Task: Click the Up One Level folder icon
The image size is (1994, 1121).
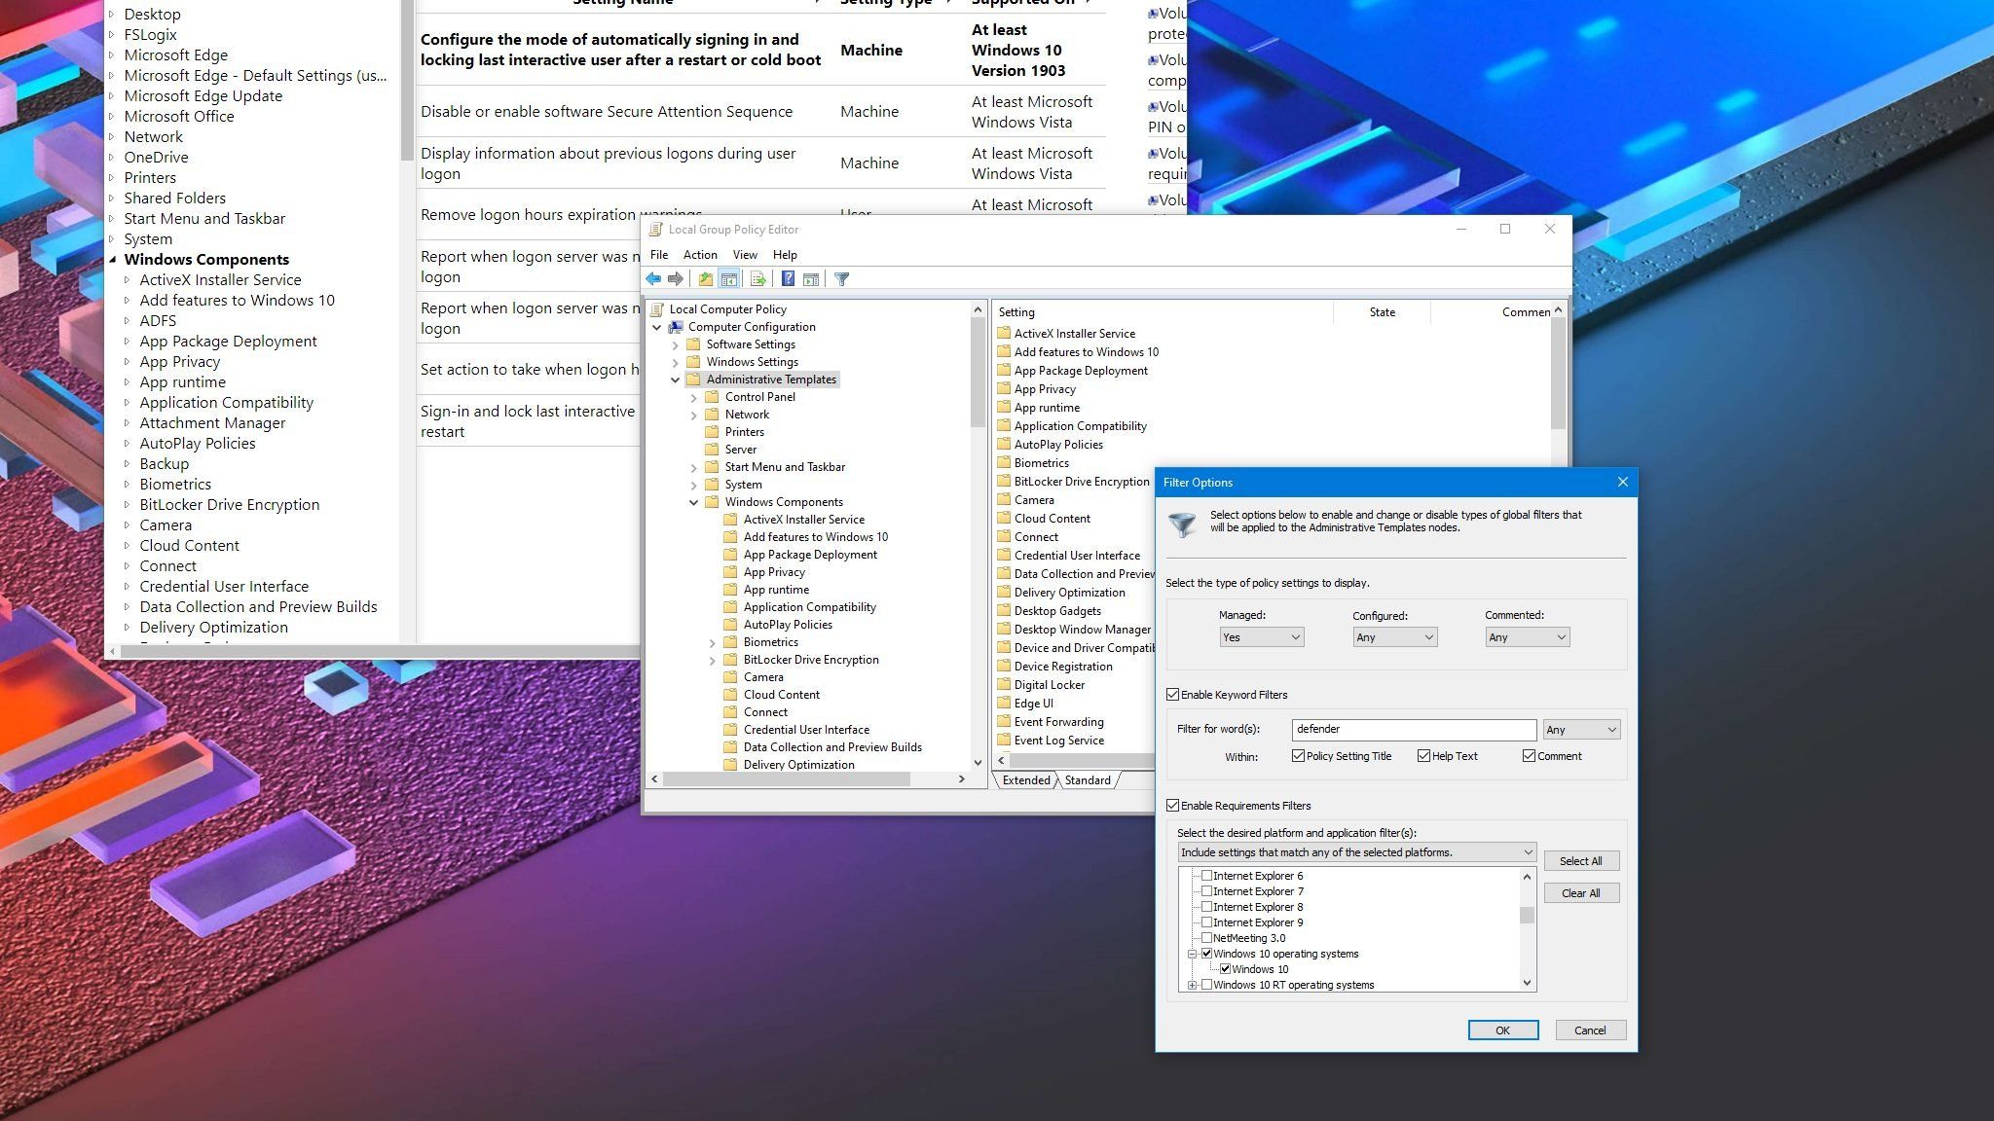Action: point(705,279)
